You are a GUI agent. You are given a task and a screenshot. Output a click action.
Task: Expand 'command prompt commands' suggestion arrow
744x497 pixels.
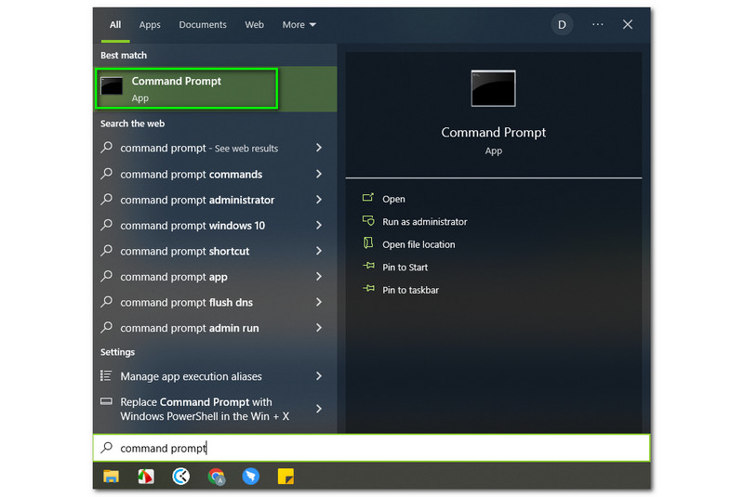(319, 174)
